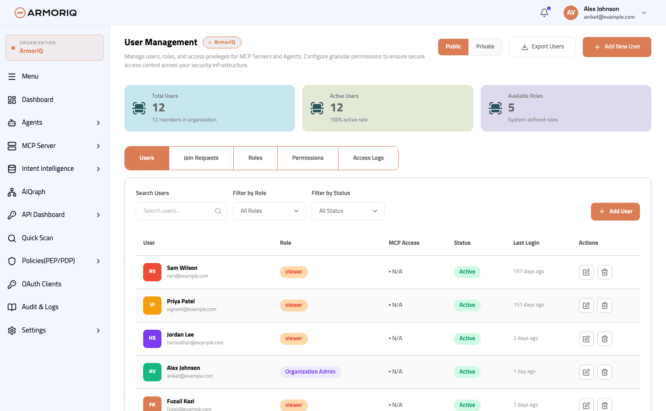The image size is (666, 411).
Task: Expand the Policies(PEP/PDP) chevron
Action: [x=98, y=261]
